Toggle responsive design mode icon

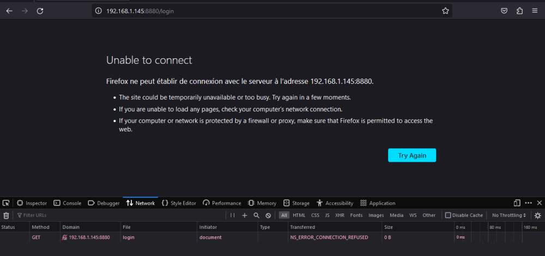tap(517, 203)
